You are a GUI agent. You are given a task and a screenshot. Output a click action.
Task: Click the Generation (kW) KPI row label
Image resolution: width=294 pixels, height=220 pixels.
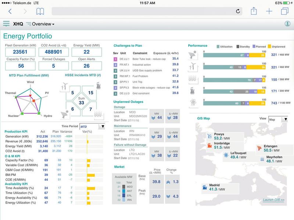17,136
